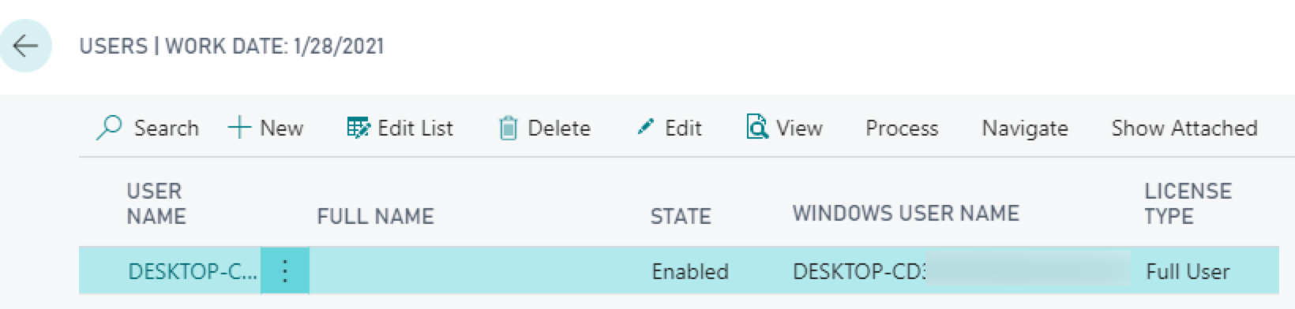Select the Enabled state cell
This screenshot has height=309, width=1295.
point(690,271)
